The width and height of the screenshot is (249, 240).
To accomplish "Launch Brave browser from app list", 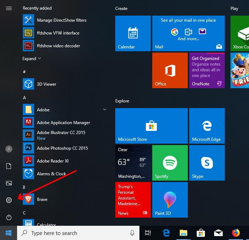I will click(x=65, y=199).
